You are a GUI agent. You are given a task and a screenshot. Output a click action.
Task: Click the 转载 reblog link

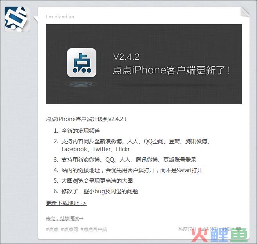(x=227, y=229)
